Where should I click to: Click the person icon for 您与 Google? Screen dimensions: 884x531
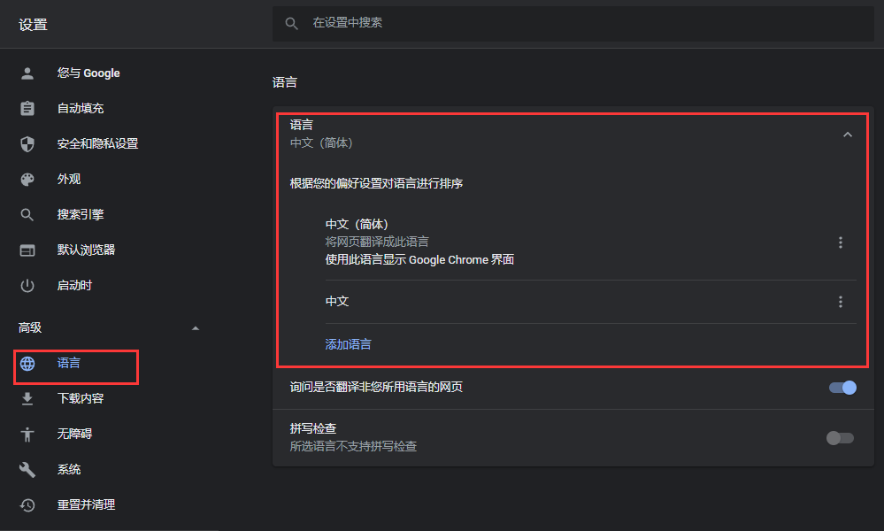(27, 73)
